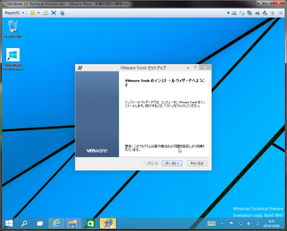Open the Search icon on the taskbar
The width and height of the screenshot is (287, 231).
click(24, 224)
